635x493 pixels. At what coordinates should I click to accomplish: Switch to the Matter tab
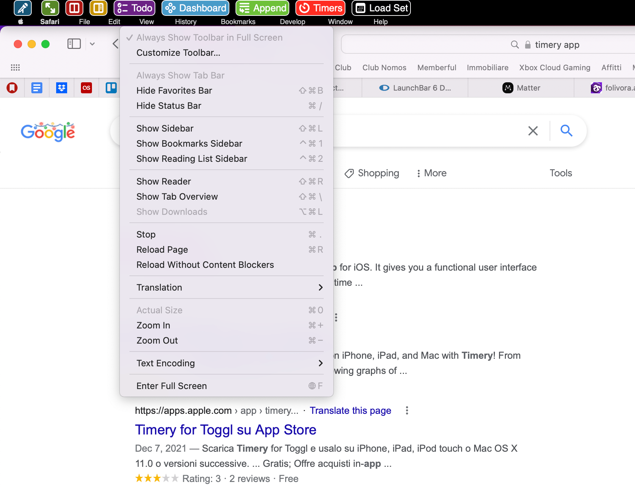point(521,88)
